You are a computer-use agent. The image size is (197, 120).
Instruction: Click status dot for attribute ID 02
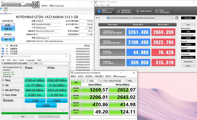pyautogui.click(x=3, y=51)
